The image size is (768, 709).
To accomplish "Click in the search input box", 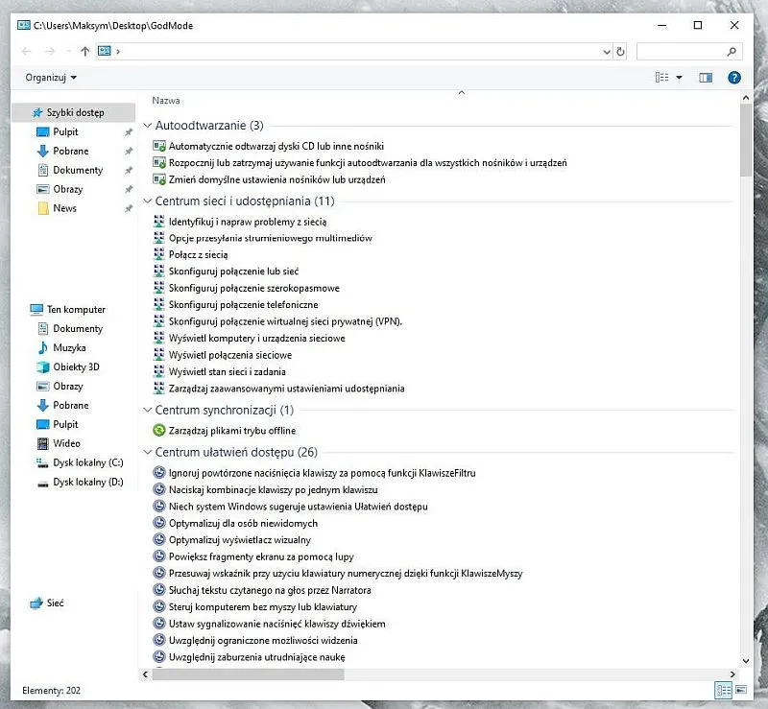I will [682, 52].
